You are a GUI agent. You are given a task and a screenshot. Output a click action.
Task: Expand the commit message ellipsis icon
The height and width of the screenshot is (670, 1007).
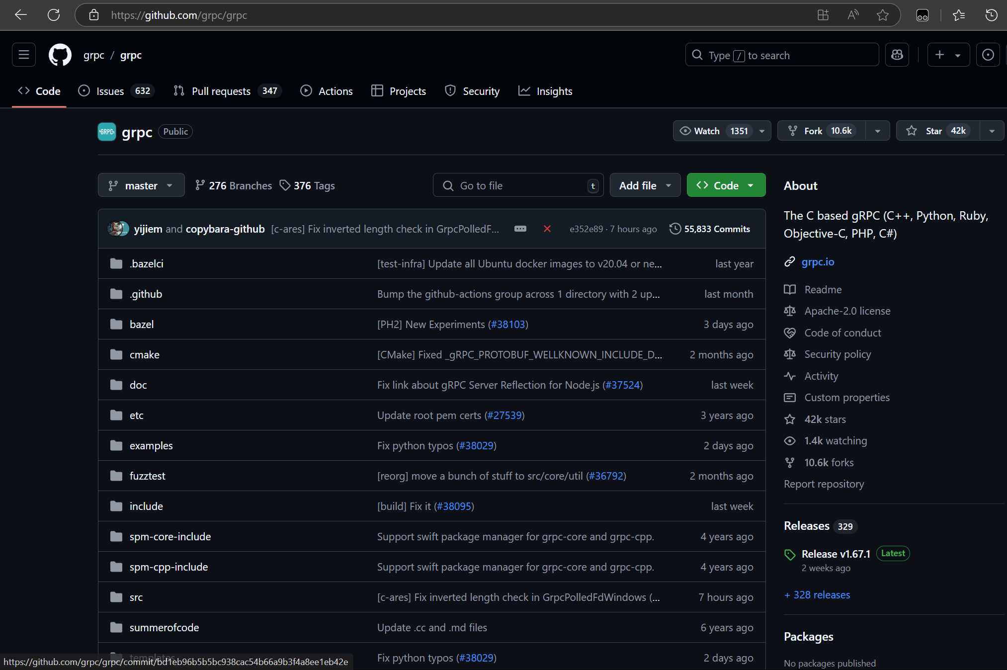point(520,229)
